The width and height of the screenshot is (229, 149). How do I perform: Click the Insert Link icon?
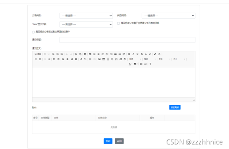coord(90,59)
